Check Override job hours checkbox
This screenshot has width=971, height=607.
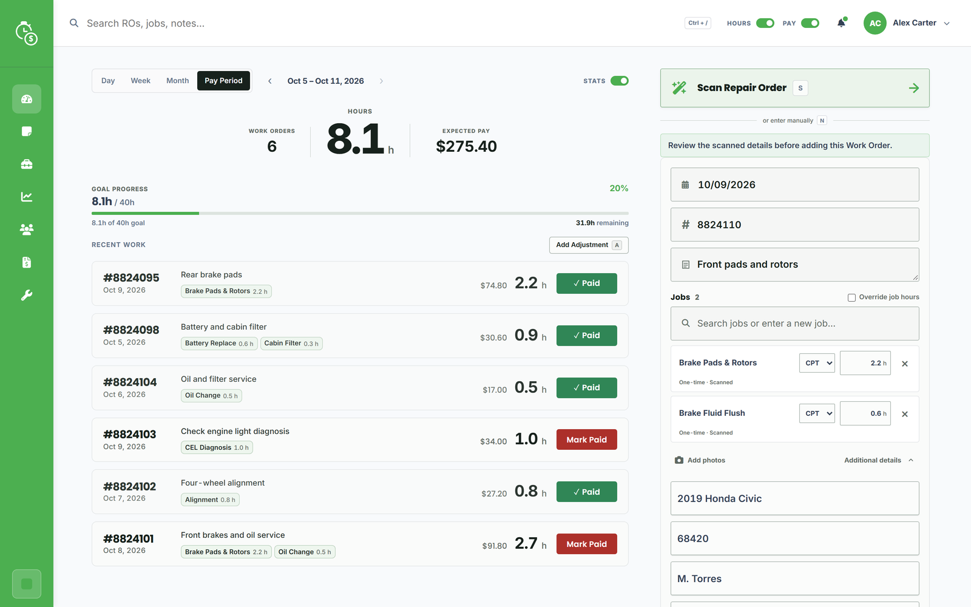coord(851,297)
